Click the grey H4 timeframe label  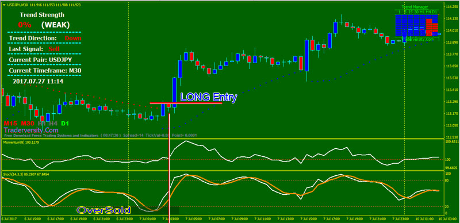(x=53, y=124)
